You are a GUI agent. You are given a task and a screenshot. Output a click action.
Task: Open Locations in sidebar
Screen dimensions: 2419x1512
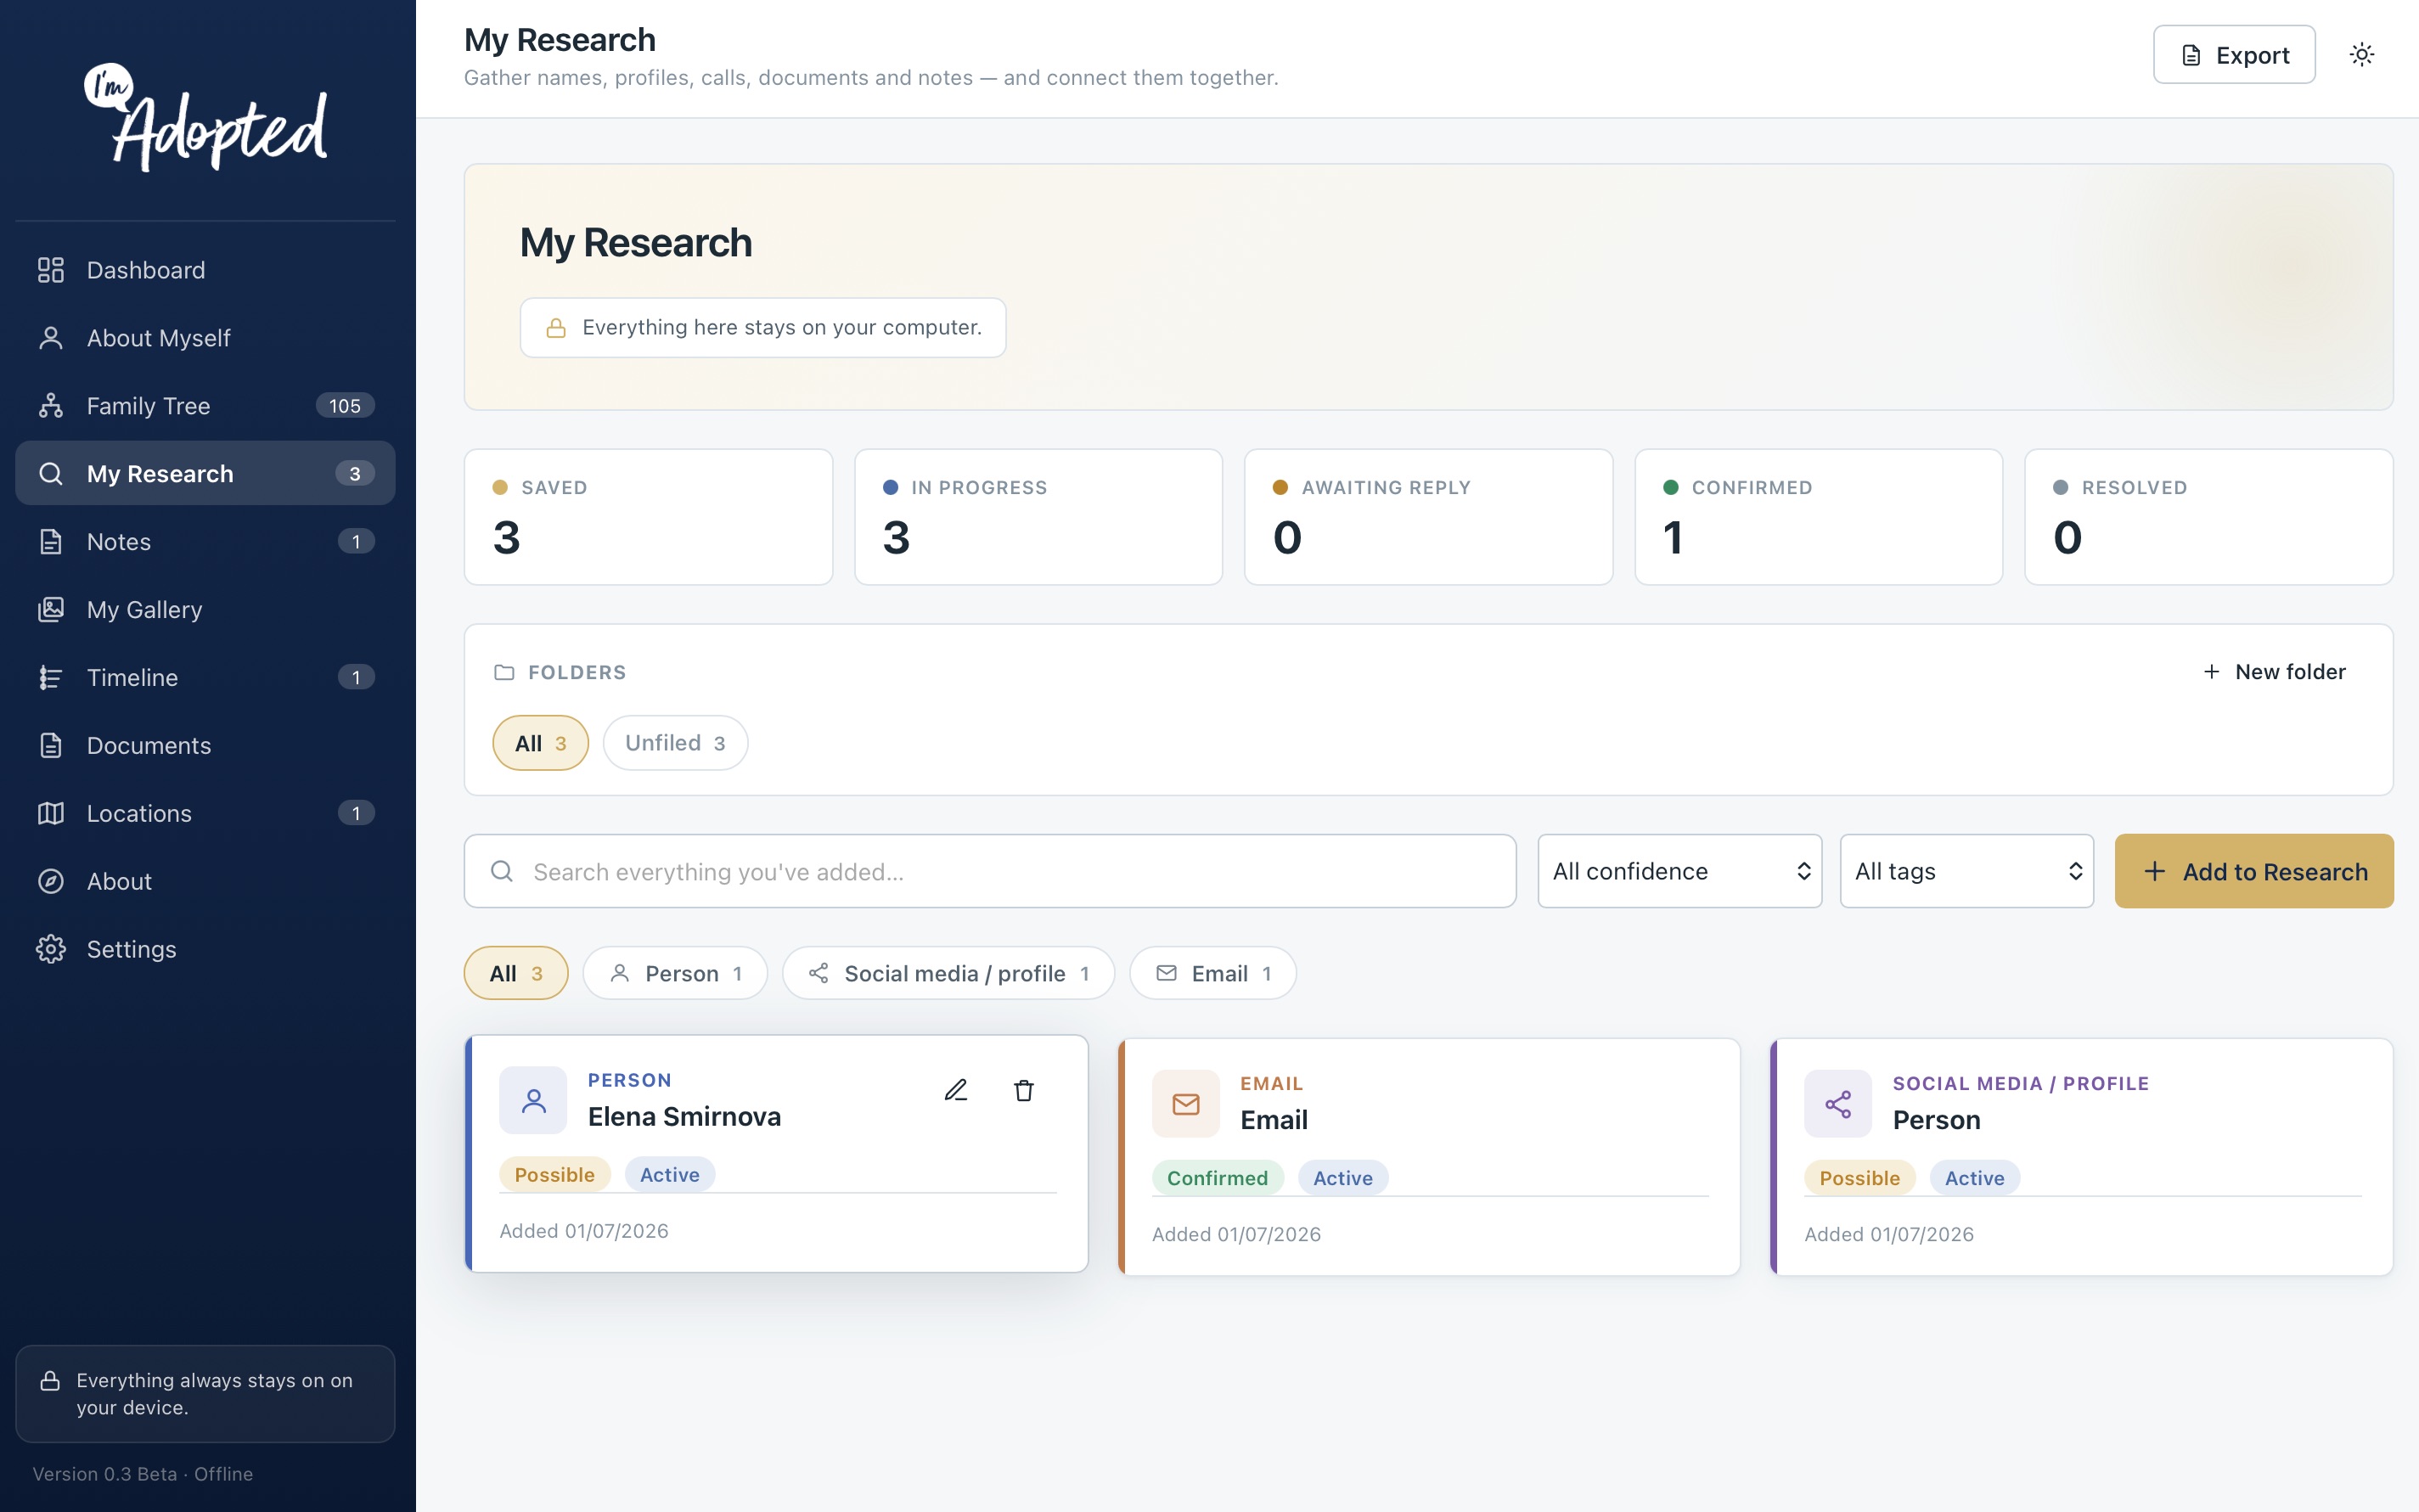(x=205, y=814)
